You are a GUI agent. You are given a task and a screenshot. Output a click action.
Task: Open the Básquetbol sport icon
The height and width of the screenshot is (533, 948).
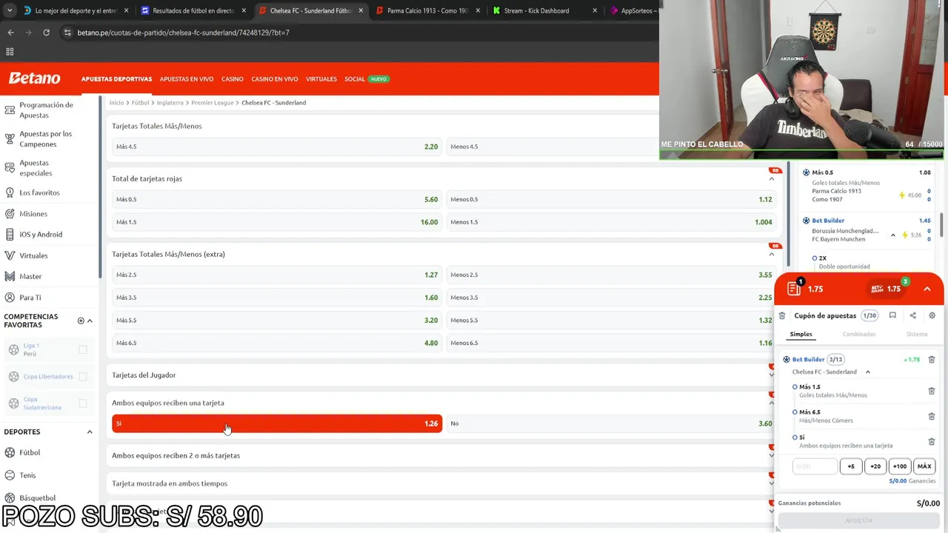pyautogui.click(x=10, y=497)
